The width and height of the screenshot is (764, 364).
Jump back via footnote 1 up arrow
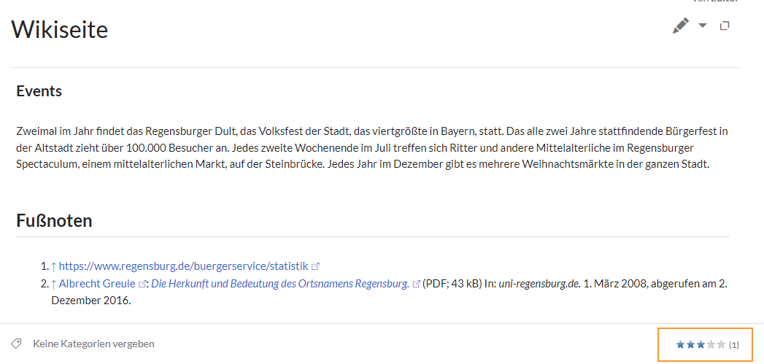tap(54, 266)
